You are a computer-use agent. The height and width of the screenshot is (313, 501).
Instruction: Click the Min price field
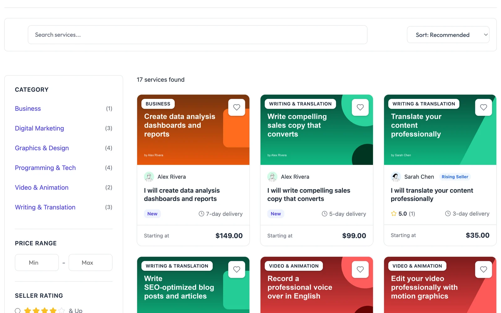pos(37,263)
